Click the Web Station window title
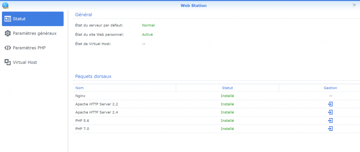The height and width of the screenshot is (152, 360). point(194,5)
